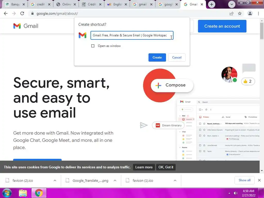Open the Windows Start menu orb
This screenshot has height=198, width=264.
[x=7, y=193]
